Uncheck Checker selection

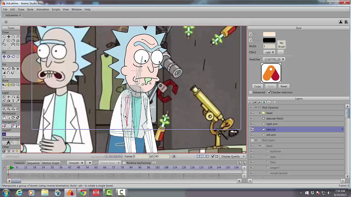click(269, 92)
